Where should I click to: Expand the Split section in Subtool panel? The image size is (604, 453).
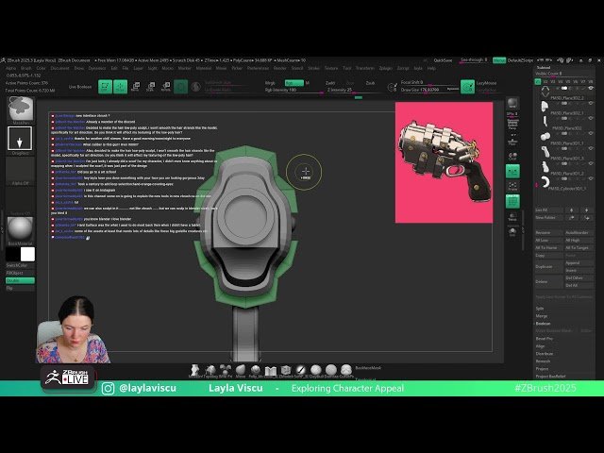coord(540,308)
